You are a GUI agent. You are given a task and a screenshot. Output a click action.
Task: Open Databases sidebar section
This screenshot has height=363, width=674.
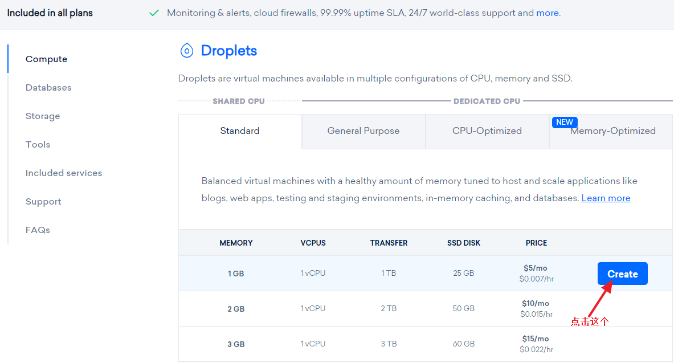[x=48, y=88]
